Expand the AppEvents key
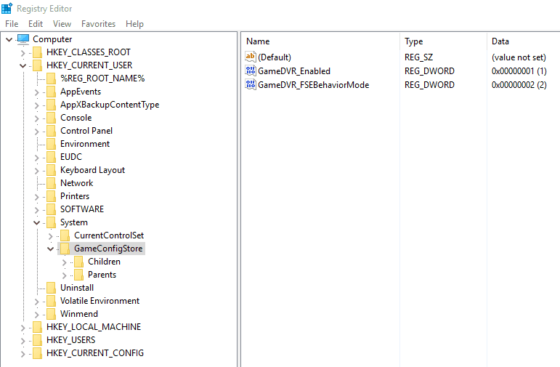The image size is (560, 367). tap(37, 92)
